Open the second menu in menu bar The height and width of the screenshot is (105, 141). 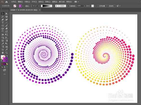20,2
